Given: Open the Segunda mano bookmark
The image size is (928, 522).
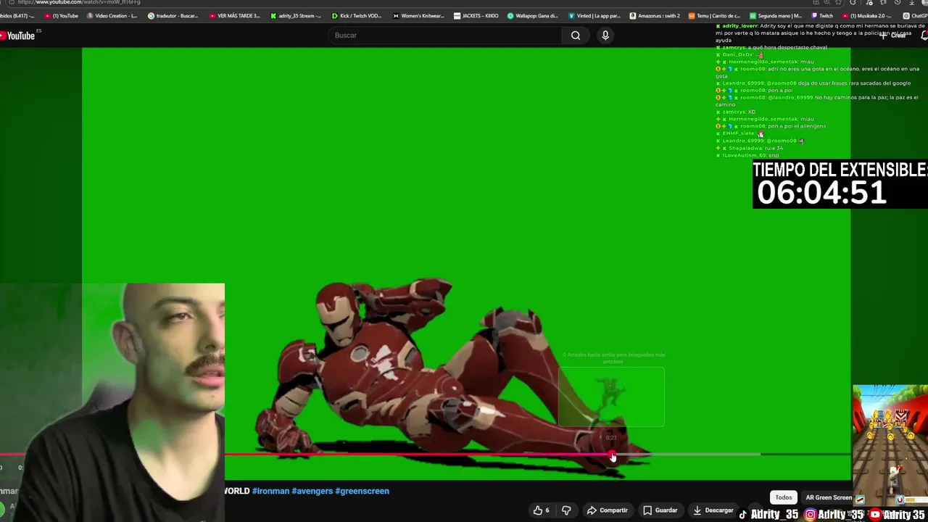Looking at the screenshot, I should click(776, 15).
